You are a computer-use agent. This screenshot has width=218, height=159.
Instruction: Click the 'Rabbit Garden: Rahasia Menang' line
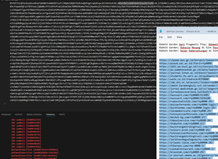pyautogui.click(x=188, y=47)
